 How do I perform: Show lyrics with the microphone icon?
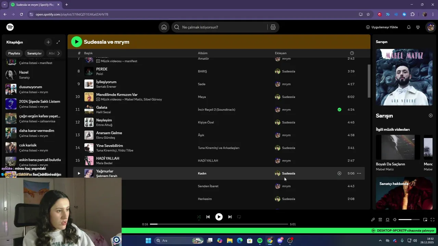[x=373, y=220]
